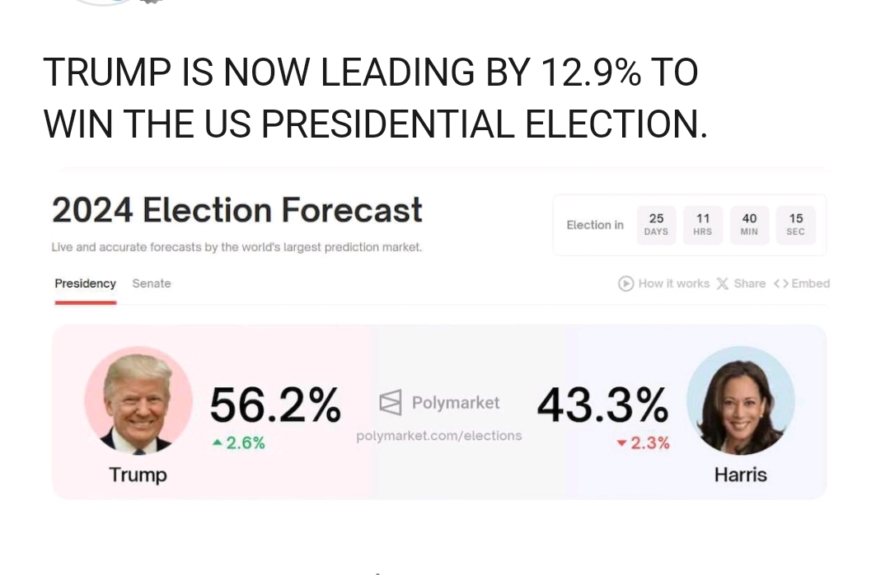Open the Presidency tab
The height and width of the screenshot is (575, 890).
pos(85,283)
